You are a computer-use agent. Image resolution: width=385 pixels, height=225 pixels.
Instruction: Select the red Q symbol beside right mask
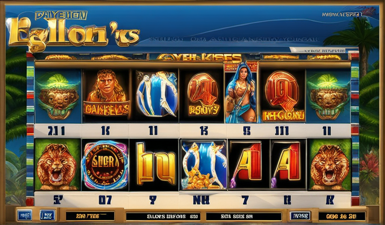[283, 96]
